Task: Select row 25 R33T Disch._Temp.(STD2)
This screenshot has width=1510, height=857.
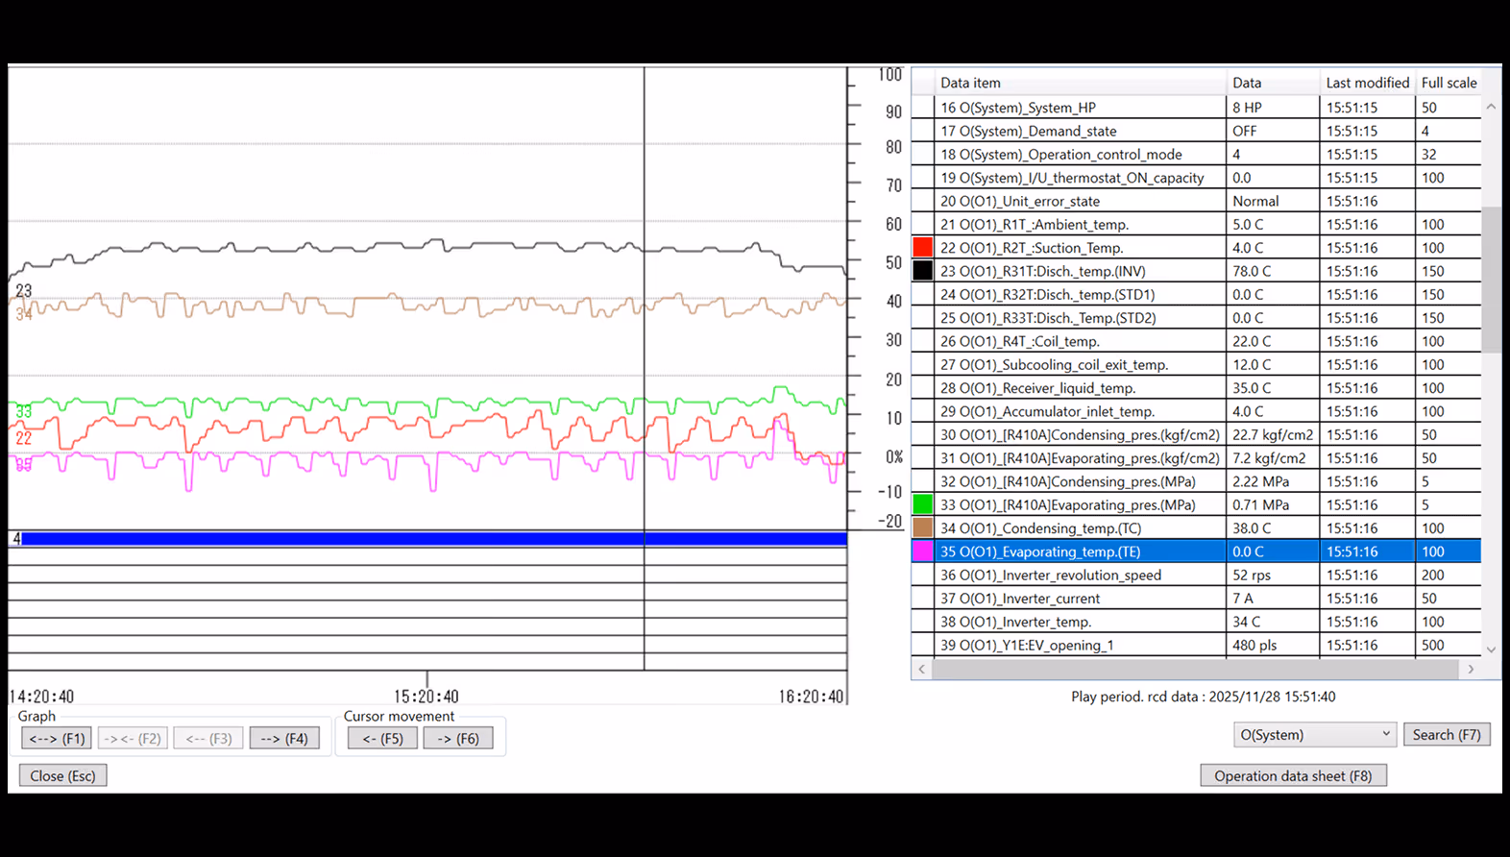Action: (1196, 318)
